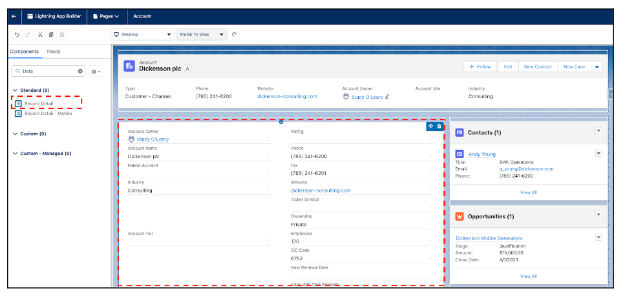Screen dimensions: 625x297
Task: Open the Andy Young contact link
Action: click(x=482, y=154)
